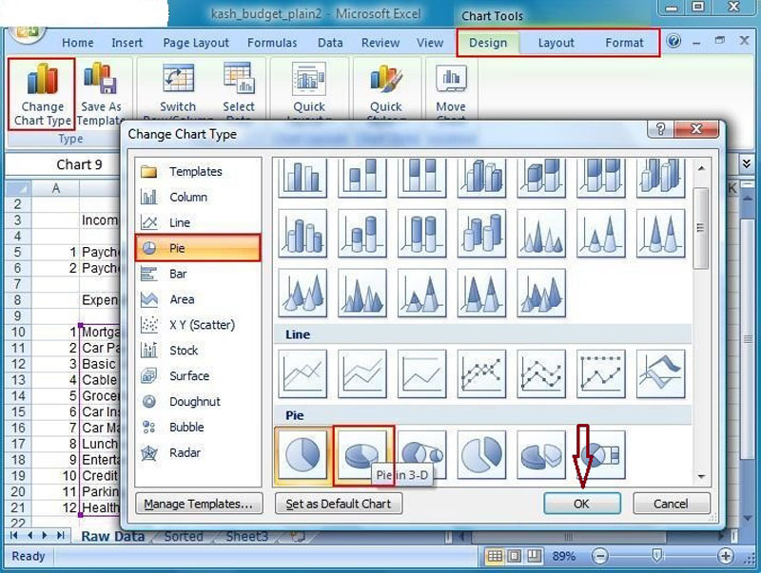The width and height of the screenshot is (761, 573).
Task: Click Set as Default Chart button
Action: click(x=339, y=504)
